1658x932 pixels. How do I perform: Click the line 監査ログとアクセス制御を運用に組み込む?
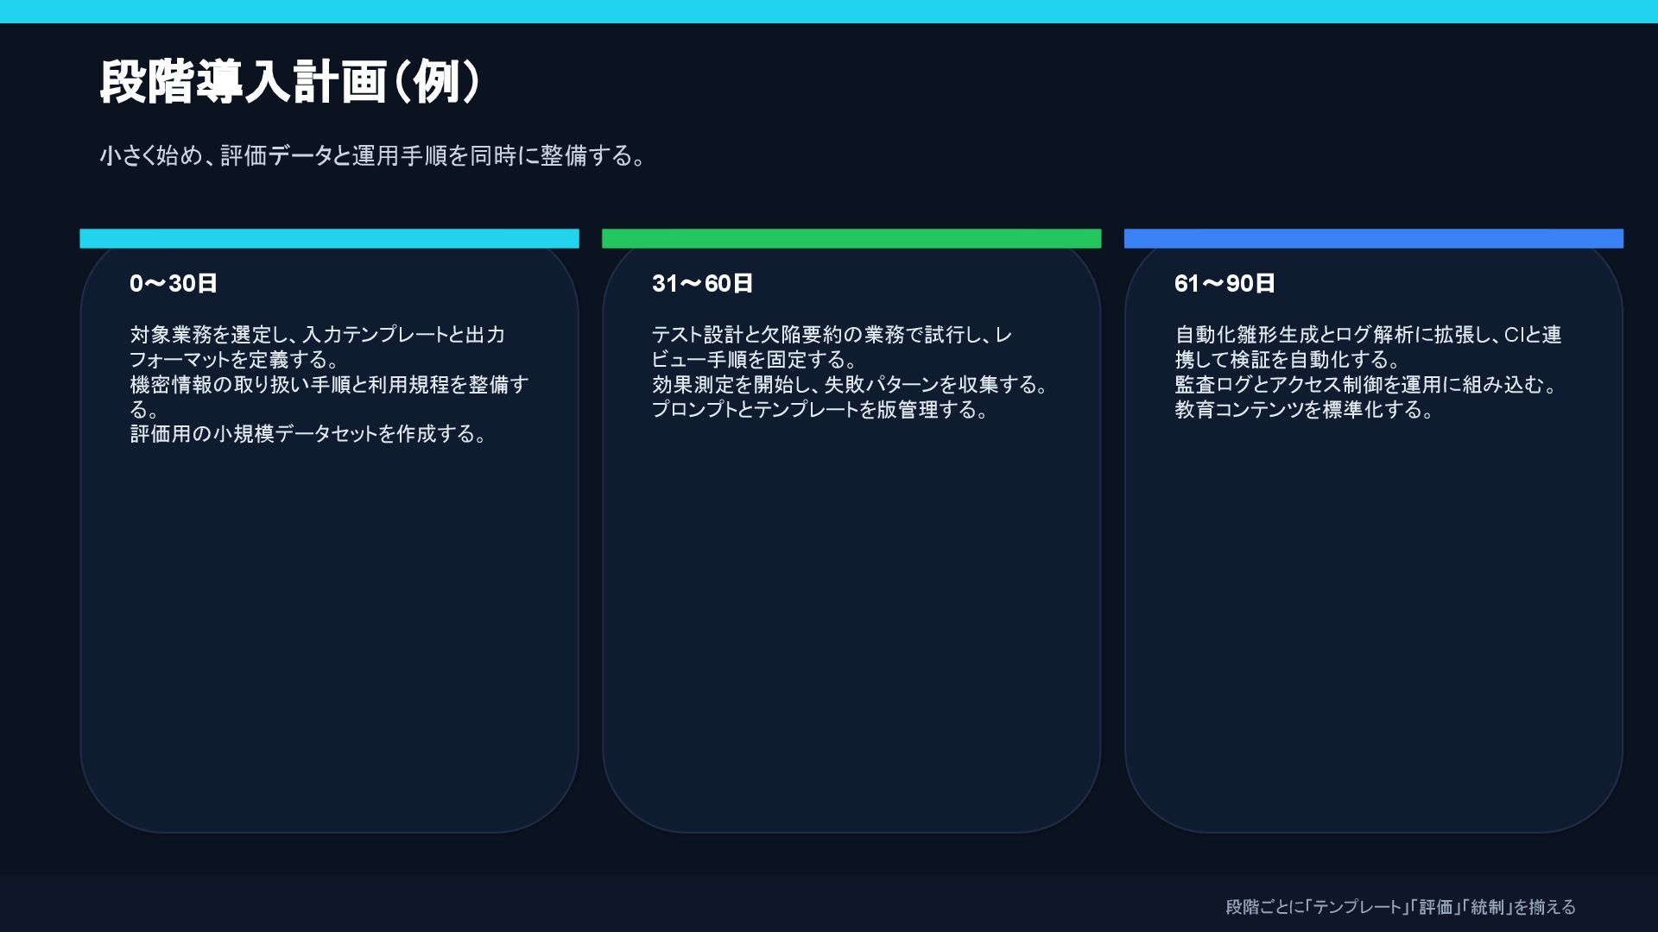(1364, 385)
